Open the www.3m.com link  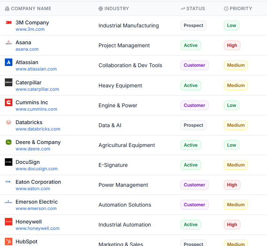(30, 29)
